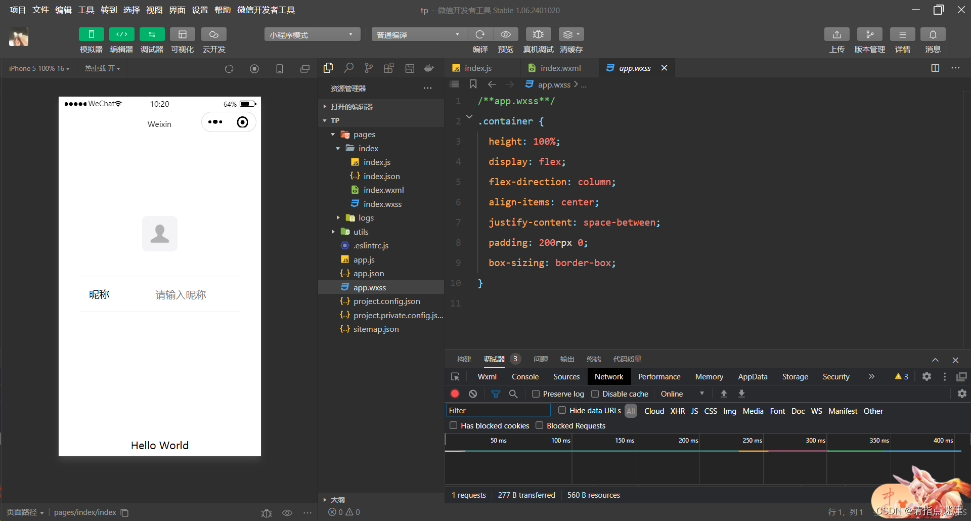971x521 pixels.
Task: Expand the 大纲 outline section
Action: pos(381,499)
